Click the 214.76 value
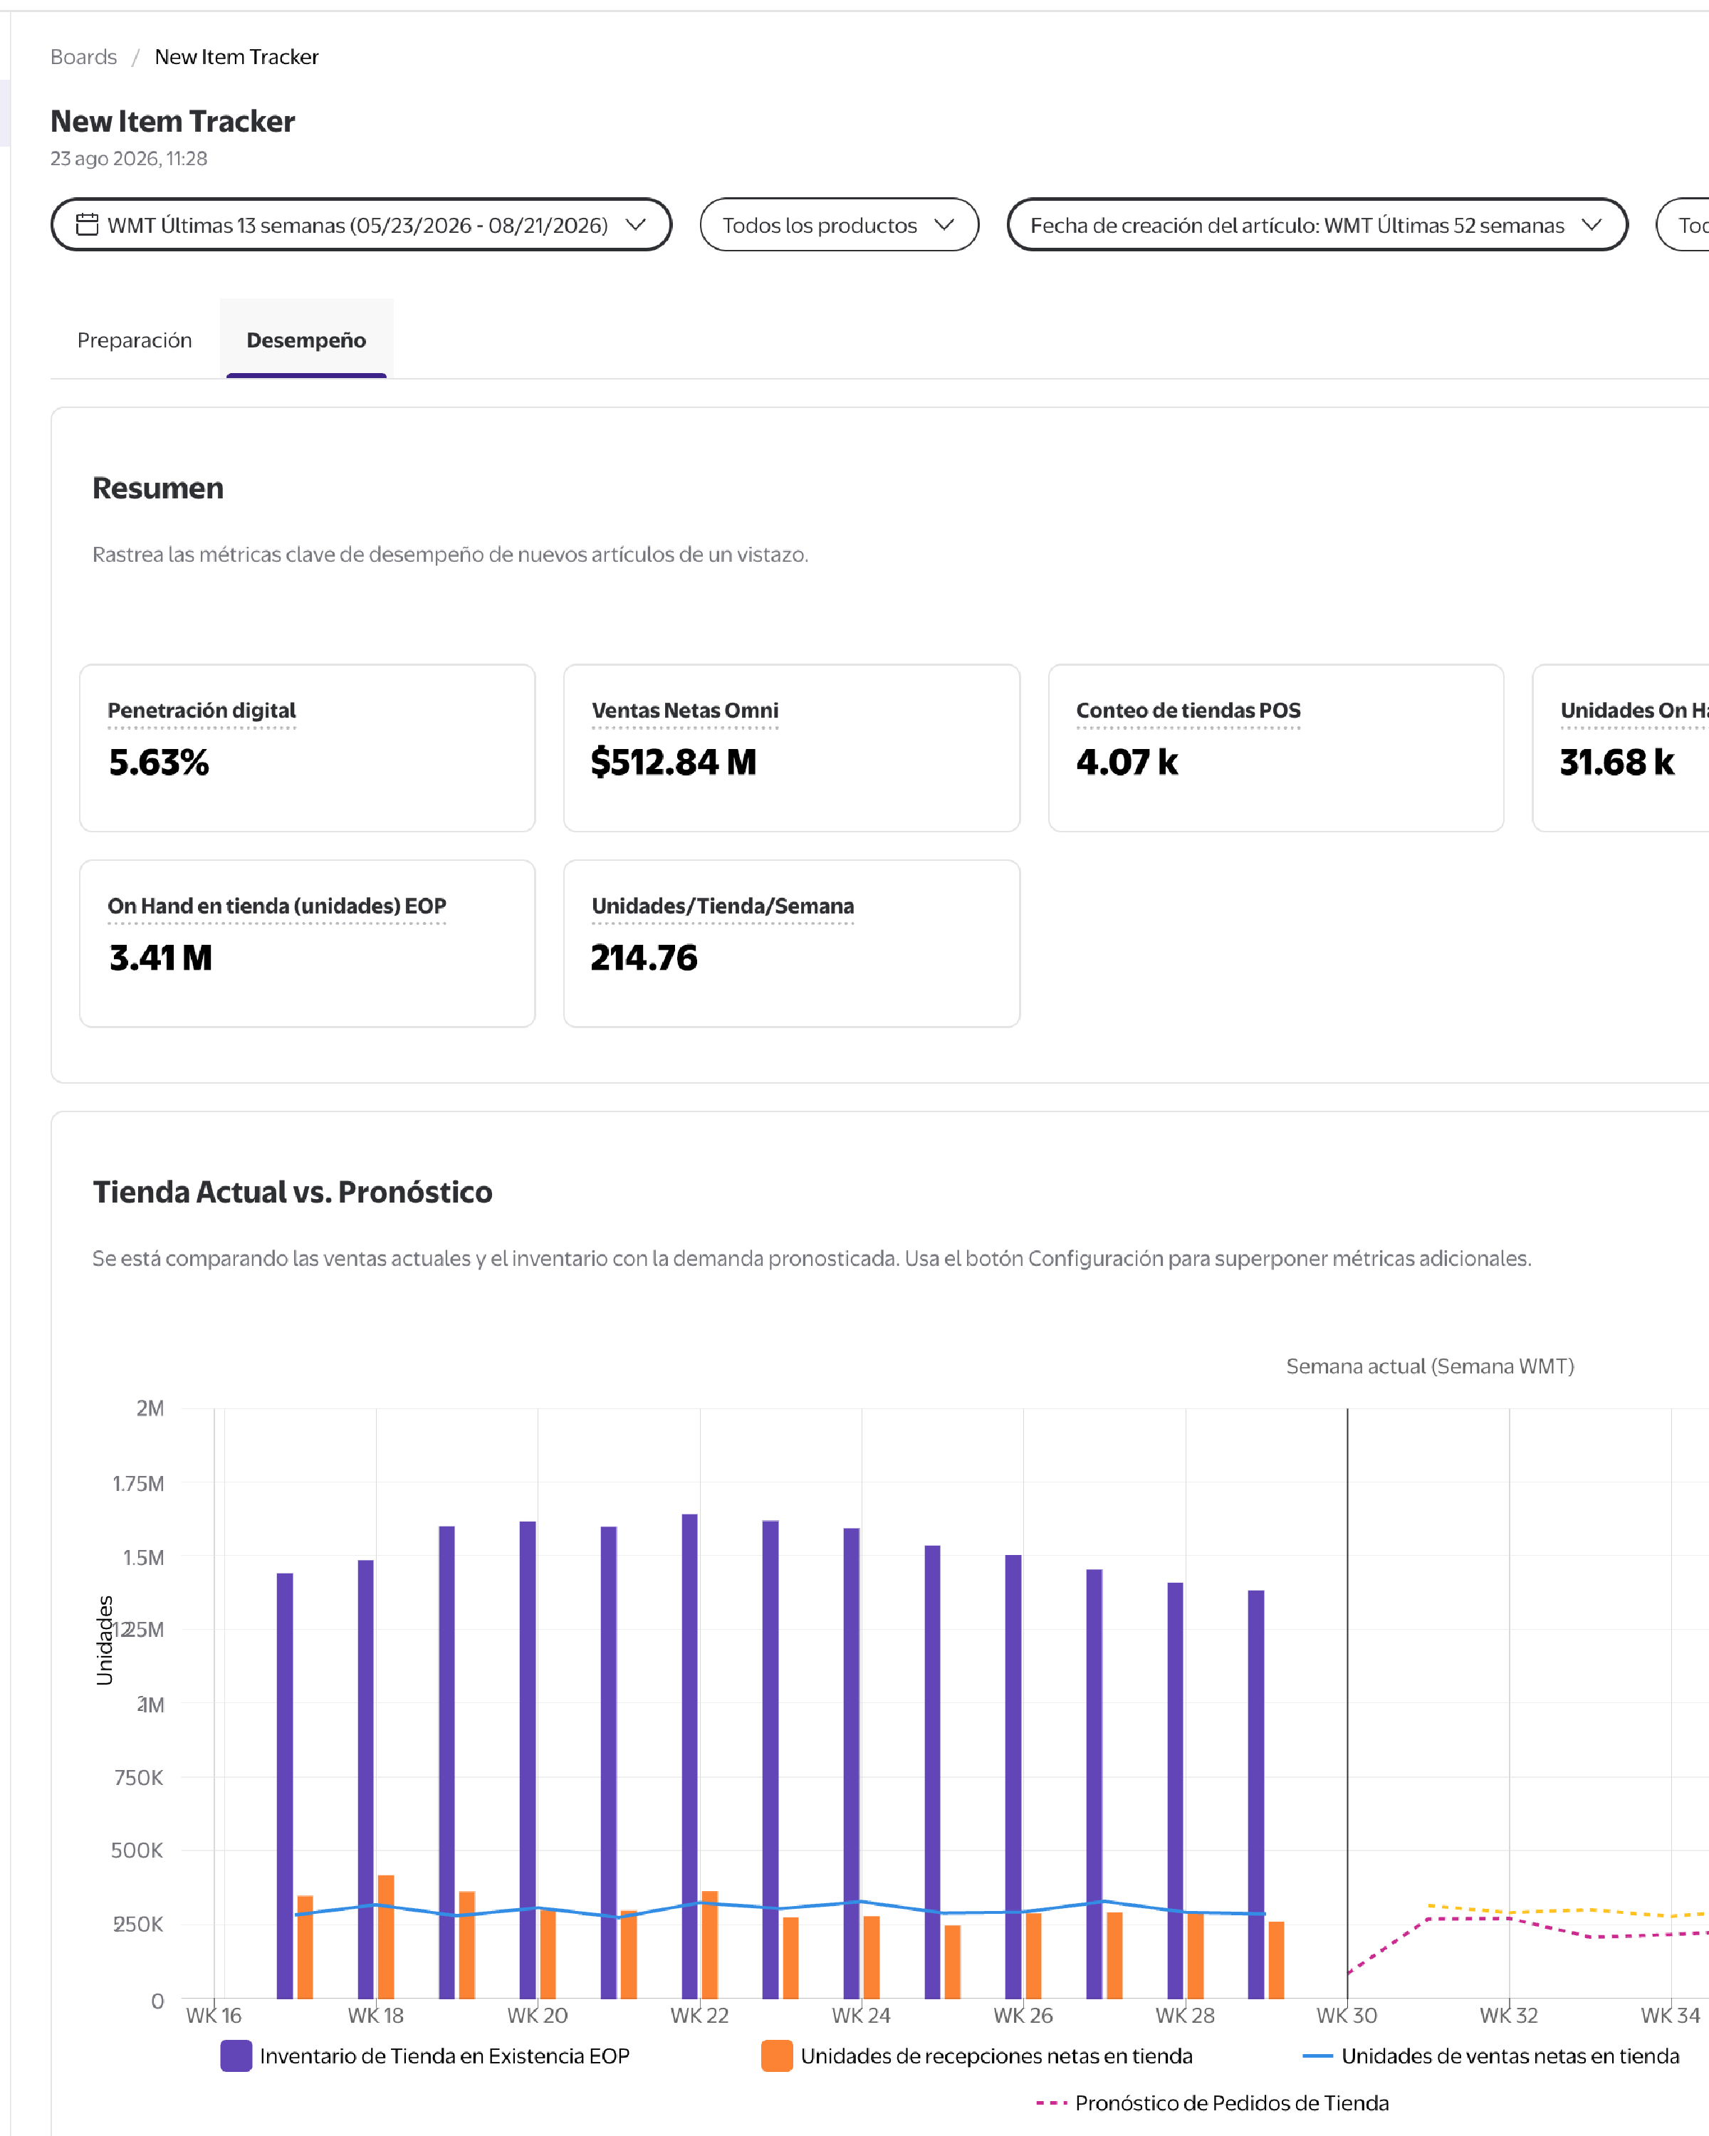This screenshot has width=1709, height=2136. (644, 958)
